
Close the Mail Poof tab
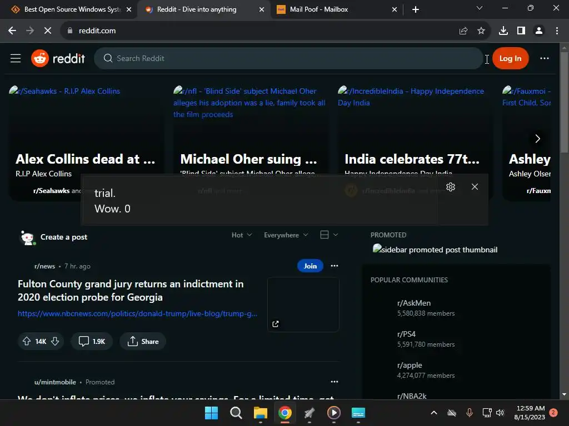pyautogui.click(x=395, y=10)
